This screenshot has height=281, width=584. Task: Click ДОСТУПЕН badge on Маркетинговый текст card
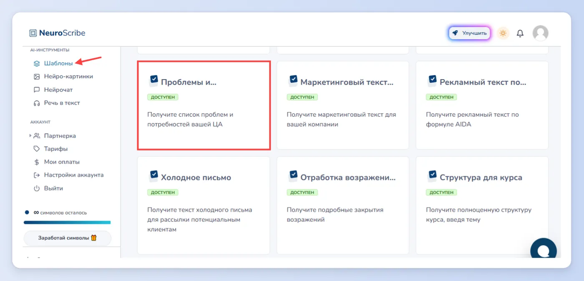(x=302, y=97)
